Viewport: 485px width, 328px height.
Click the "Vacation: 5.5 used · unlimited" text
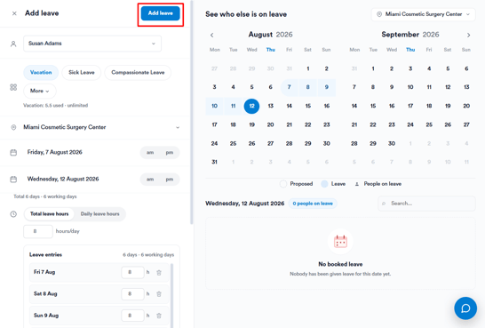pos(56,105)
